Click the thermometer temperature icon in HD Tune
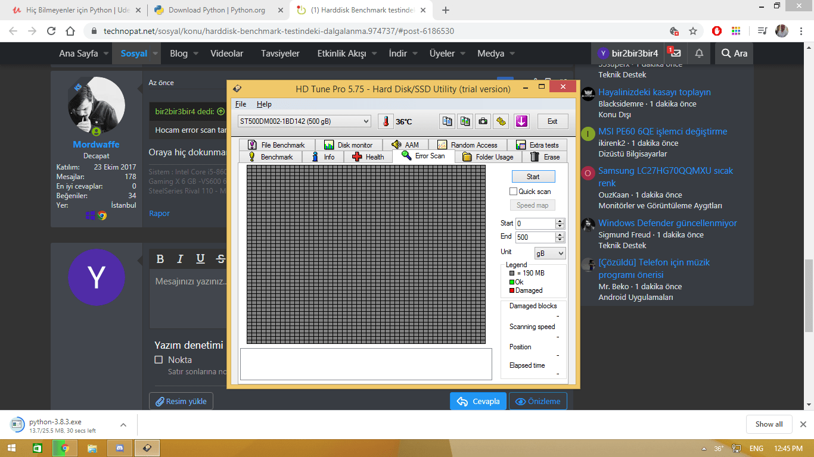Image resolution: width=814 pixels, height=457 pixels. click(x=386, y=121)
